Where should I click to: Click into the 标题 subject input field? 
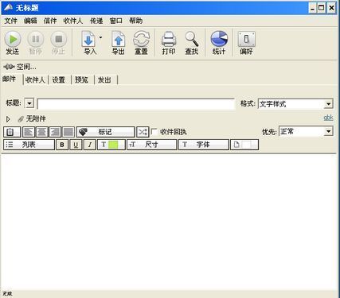pyautogui.click(x=136, y=104)
